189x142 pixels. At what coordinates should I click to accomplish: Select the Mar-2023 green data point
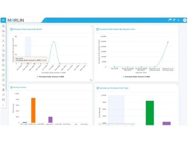coord(34,64)
